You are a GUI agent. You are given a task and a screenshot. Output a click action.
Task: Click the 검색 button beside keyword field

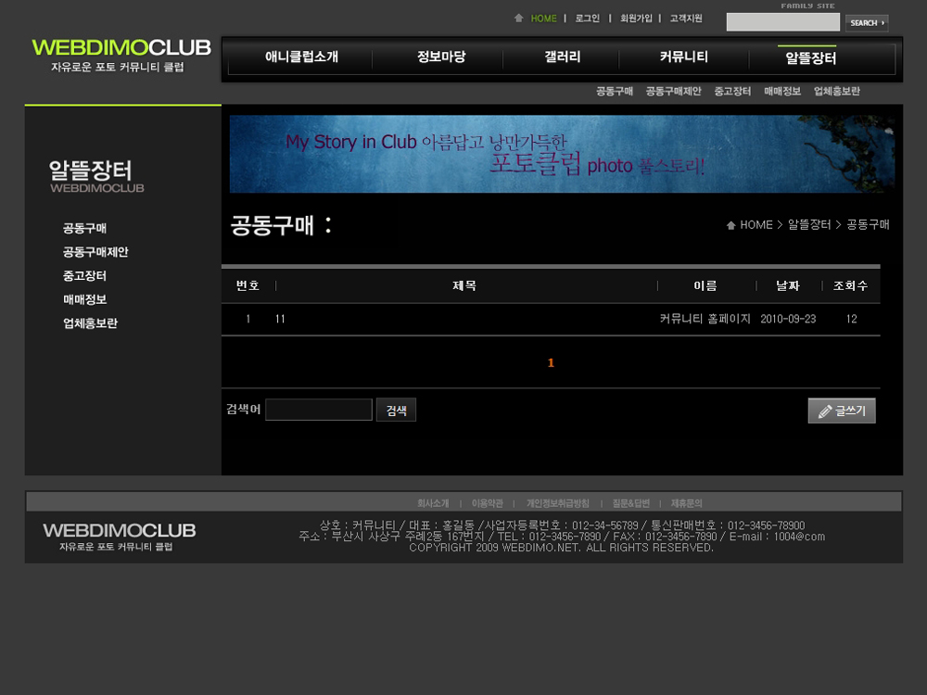tap(396, 411)
